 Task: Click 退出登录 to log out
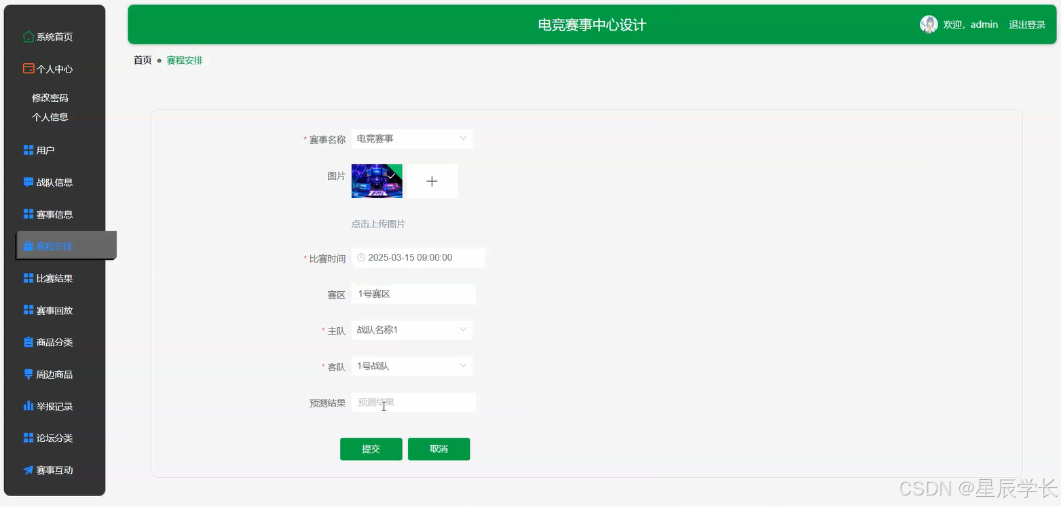coord(1026,24)
